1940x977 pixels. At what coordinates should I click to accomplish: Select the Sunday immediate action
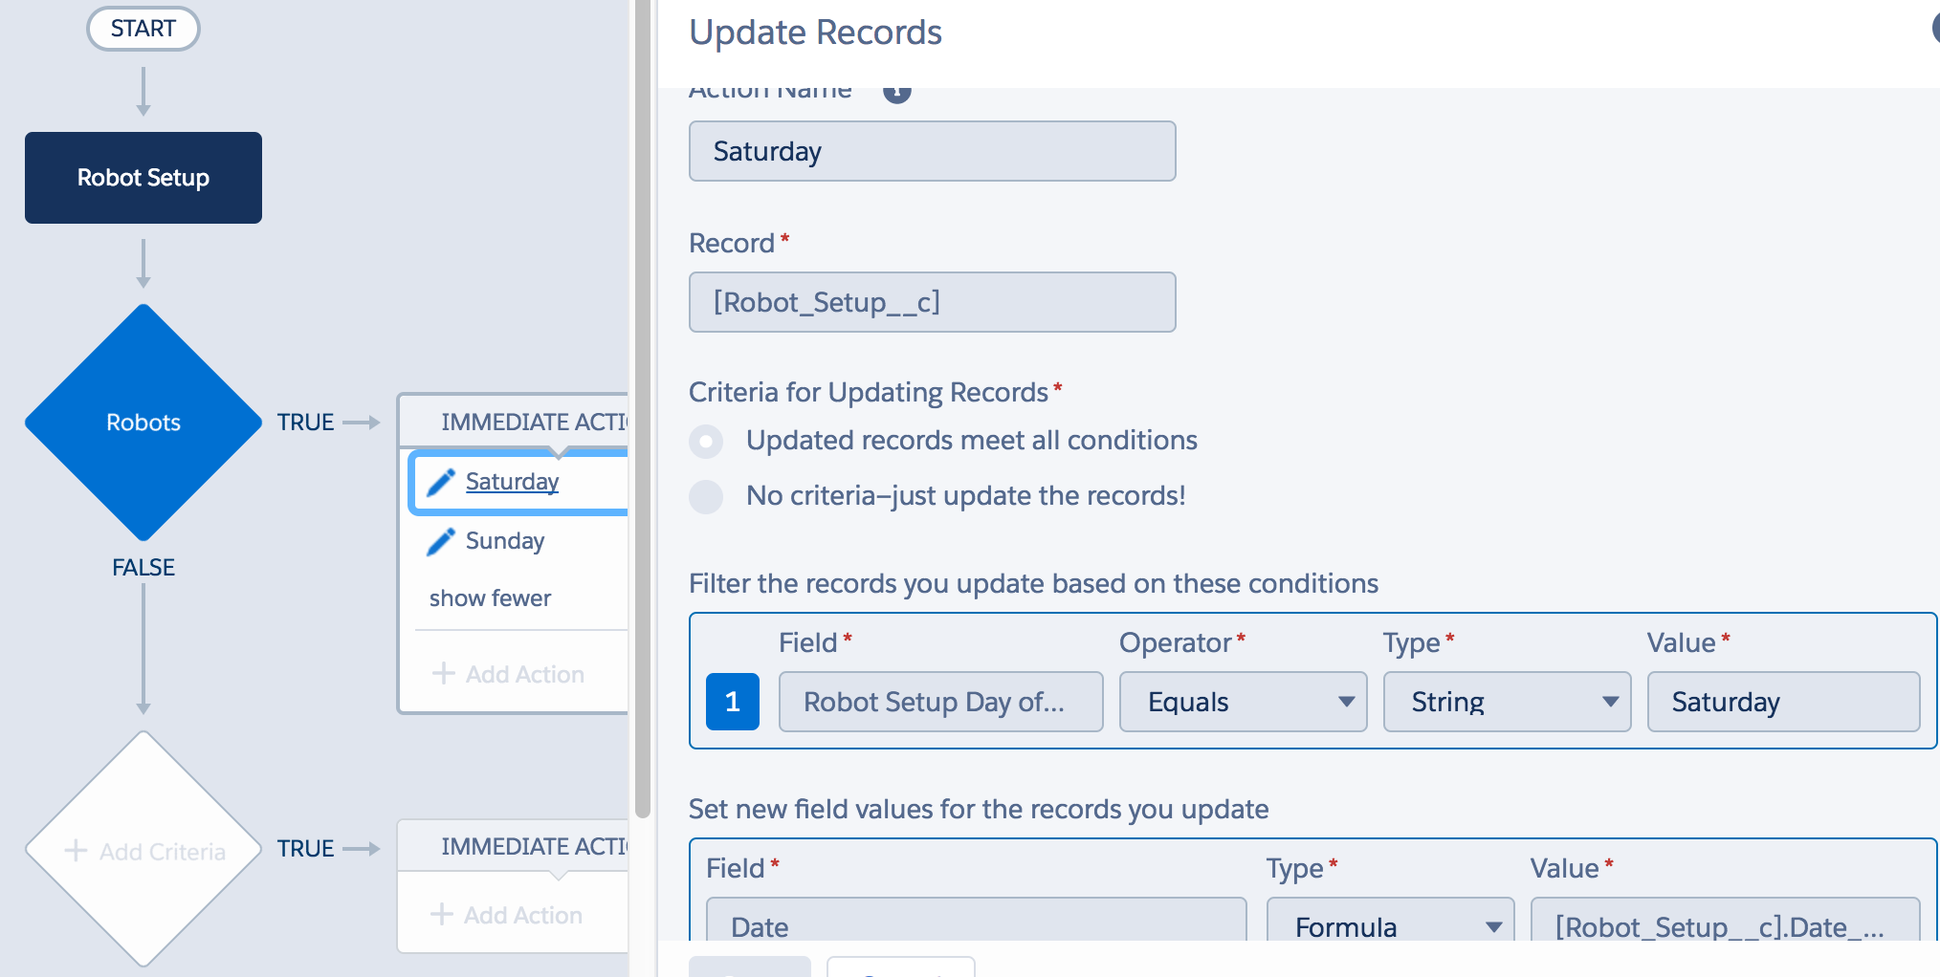pos(504,541)
